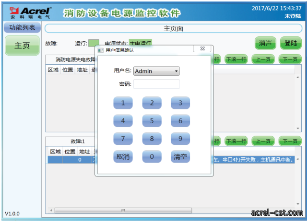Click upper table 下滚一行 button
Image resolution: width=308 pixels, height=222 pixels.
(x=236, y=59)
